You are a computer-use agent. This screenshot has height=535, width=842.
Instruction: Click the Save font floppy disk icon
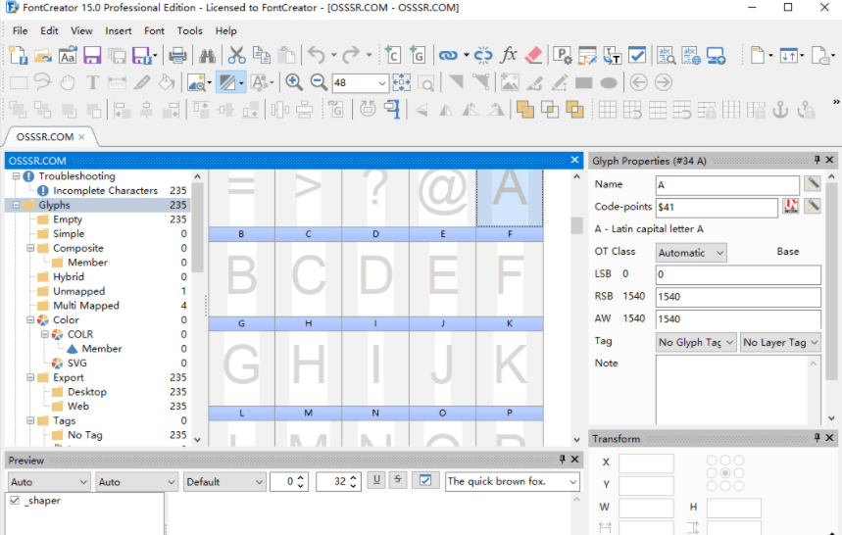(x=92, y=56)
